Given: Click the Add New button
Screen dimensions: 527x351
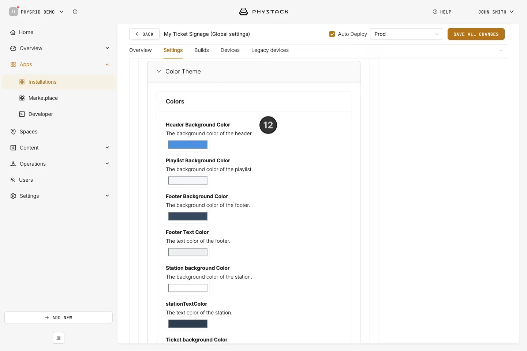Looking at the screenshot, I should [59, 317].
